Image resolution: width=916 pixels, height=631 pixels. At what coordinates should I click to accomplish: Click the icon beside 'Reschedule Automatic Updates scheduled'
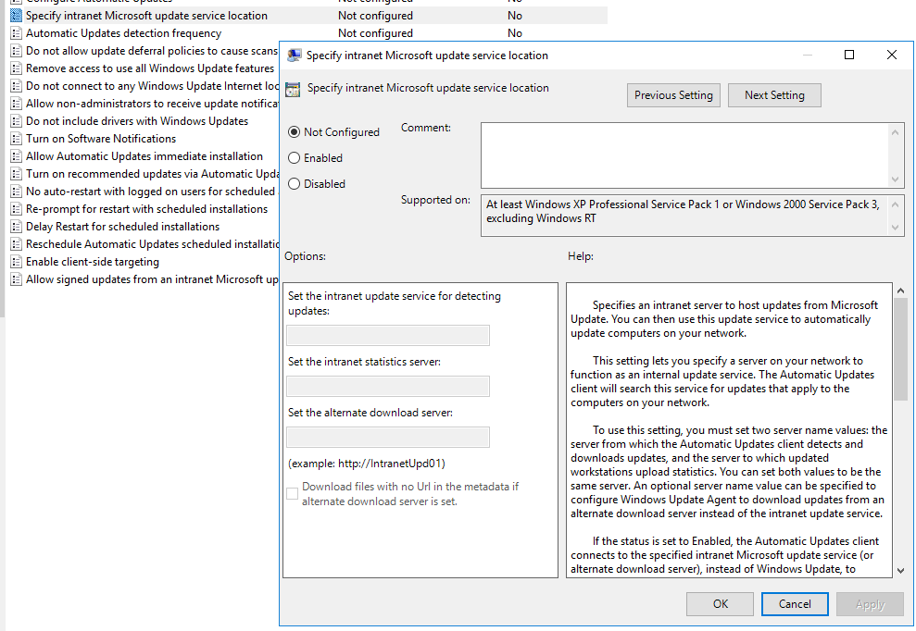(x=17, y=244)
